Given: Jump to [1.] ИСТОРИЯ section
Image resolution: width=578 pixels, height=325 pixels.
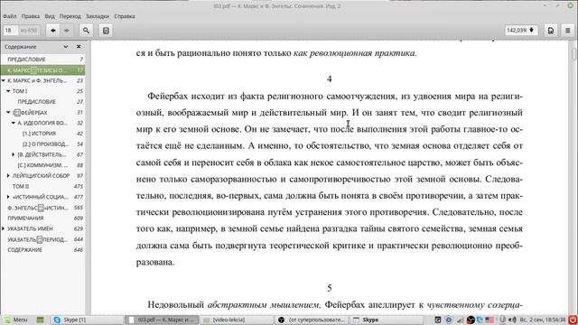Looking at the screenshot, I should pos(42,134).
